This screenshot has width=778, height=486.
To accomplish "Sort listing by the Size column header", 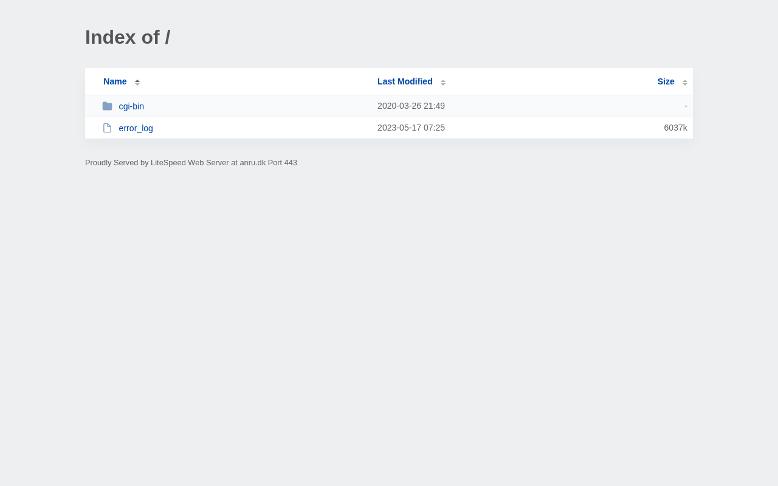I will tap(666, 81).
